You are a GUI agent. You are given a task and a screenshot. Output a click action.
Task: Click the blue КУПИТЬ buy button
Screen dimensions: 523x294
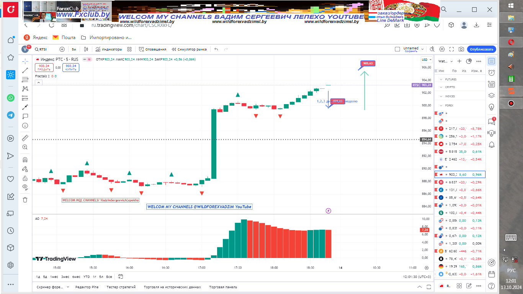(71, 67)
